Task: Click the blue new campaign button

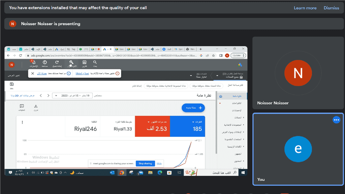Action: pos(193,108)
